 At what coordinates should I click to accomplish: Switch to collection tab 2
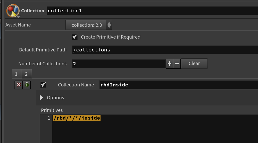click(27, 74)
